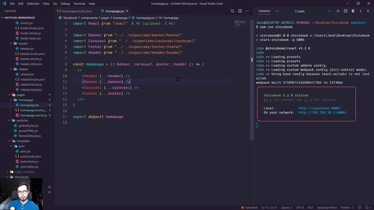Open the Terminal menu

pyautogui.click(x=79, y=3)
